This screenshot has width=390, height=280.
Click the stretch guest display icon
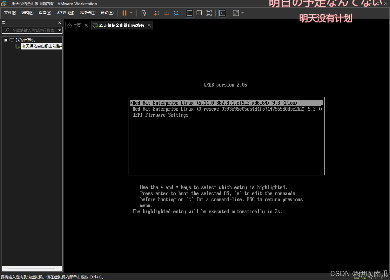tap(236, 13)
